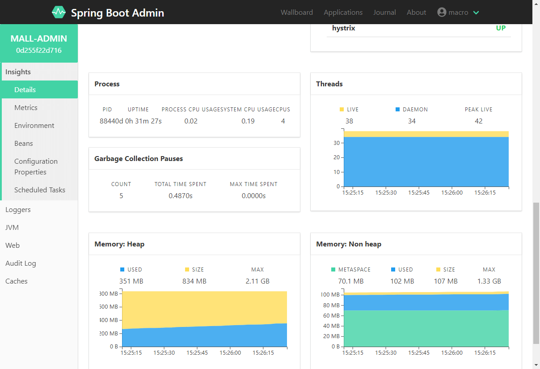Click the MALL-ADMIN instance header
Screen dimensions: 540x369
tap(39, 44)
